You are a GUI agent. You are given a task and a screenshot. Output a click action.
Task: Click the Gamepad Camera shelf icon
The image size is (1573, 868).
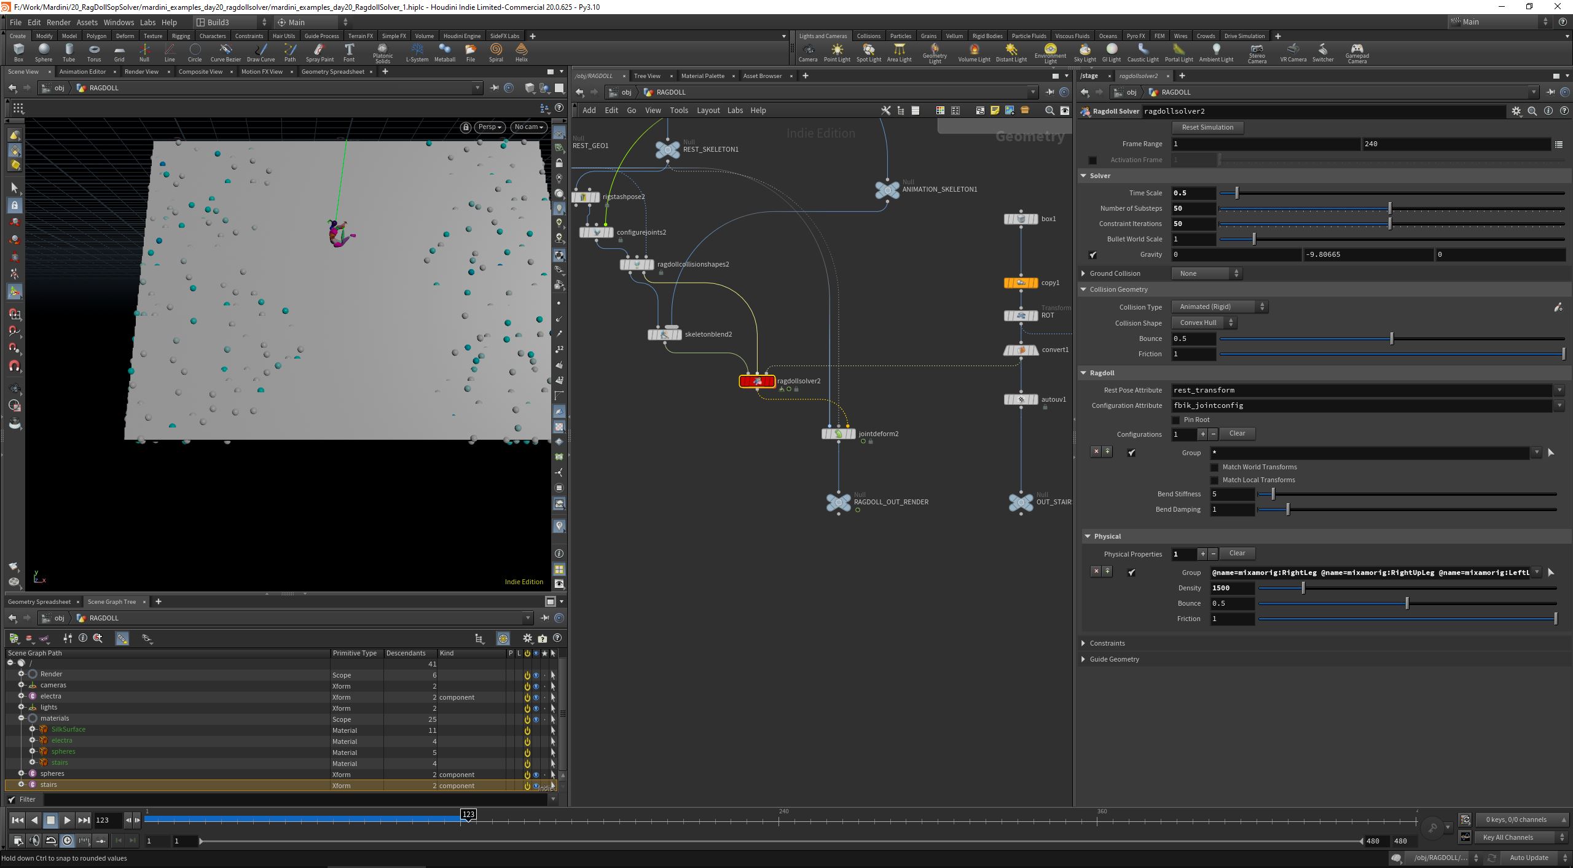tap(1357, 53)
